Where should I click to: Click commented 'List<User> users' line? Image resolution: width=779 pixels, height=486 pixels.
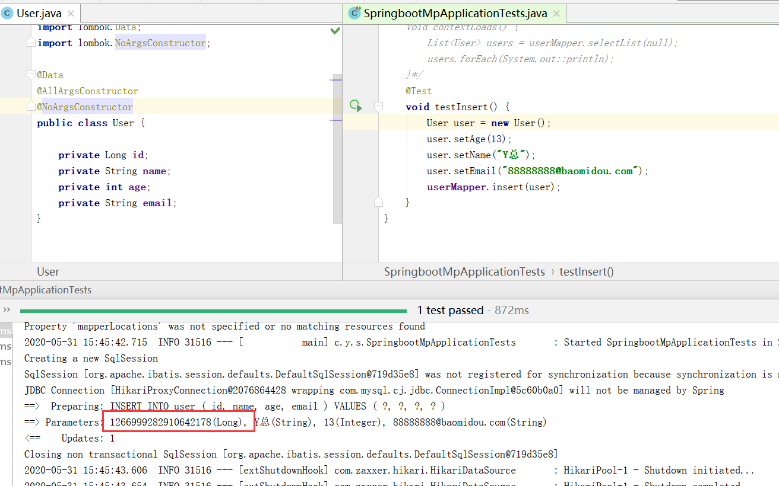(x=552, y=43)
